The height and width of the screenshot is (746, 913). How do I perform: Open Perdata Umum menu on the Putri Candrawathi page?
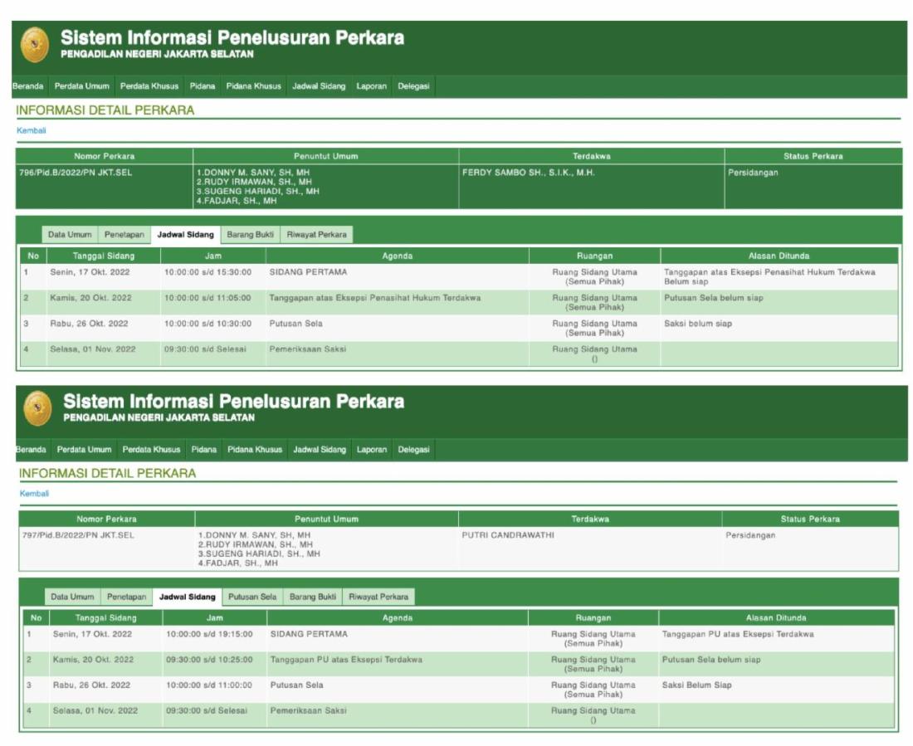(85, 450)
